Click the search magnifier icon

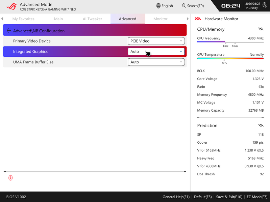(184, 6)
